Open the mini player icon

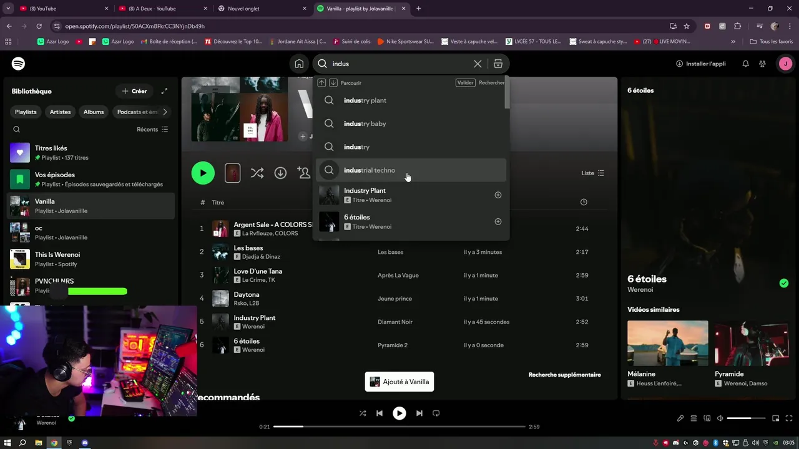point(776,418)
